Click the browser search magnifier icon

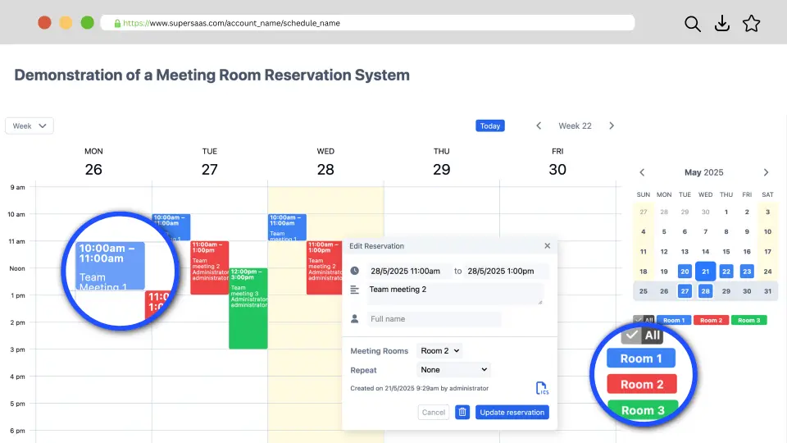click(693, 24)
